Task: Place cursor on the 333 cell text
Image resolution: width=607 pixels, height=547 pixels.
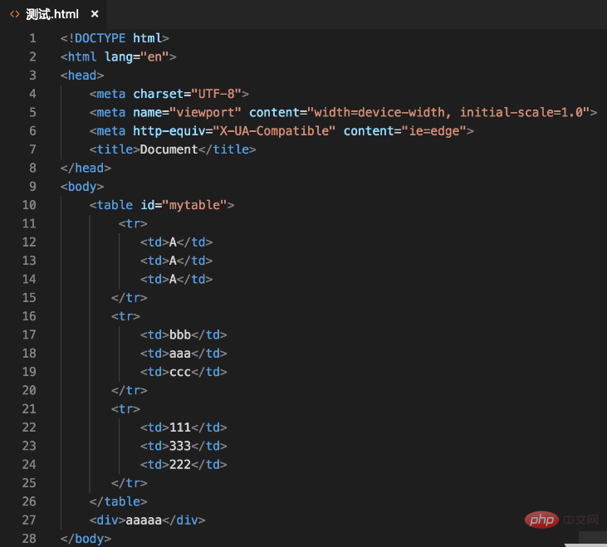Action: pyautogui.click(x=180, y=447)
